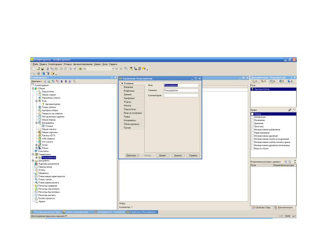This screenshot has width=327, height=245.
Task: Click the add item icon in configuration toolbar
Action: click(45, 81)
